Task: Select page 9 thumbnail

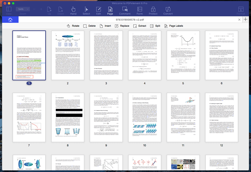Action: [x=106, y=117]
